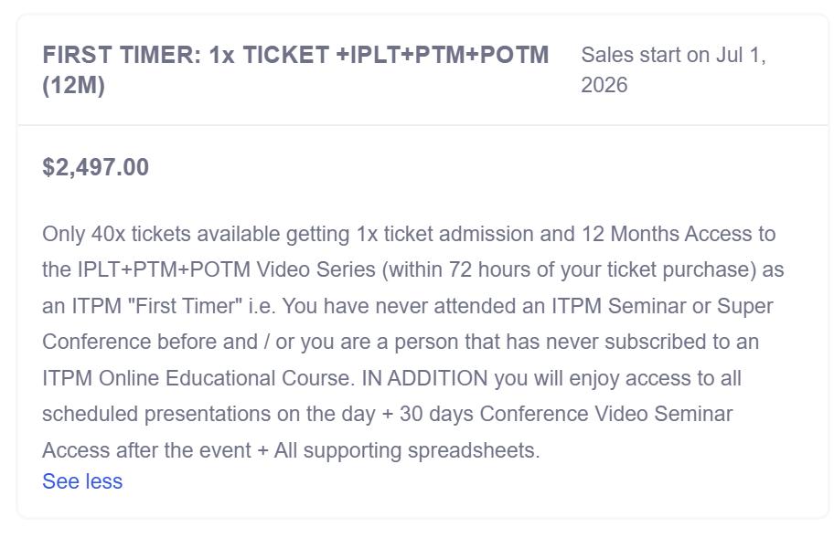Image resolution: width=834 pixels, height=538 pixels.
Task: Click the "12 Months Access" phrase
Action: (667, 234)
